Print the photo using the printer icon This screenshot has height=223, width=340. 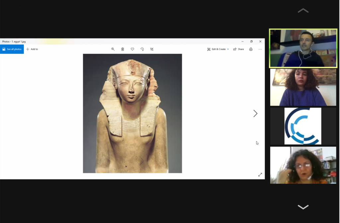coord(251,49)
